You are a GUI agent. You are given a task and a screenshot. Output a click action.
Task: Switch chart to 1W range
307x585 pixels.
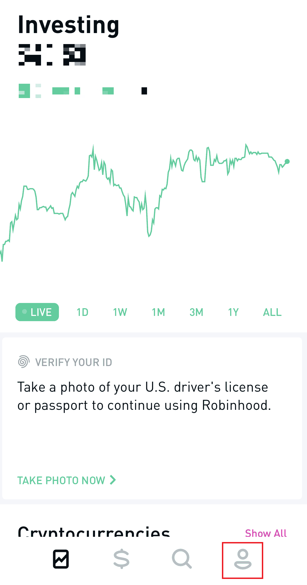click(120, 312)
